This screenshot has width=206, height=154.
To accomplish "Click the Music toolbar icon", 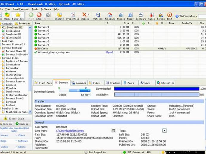I will 130,16.
